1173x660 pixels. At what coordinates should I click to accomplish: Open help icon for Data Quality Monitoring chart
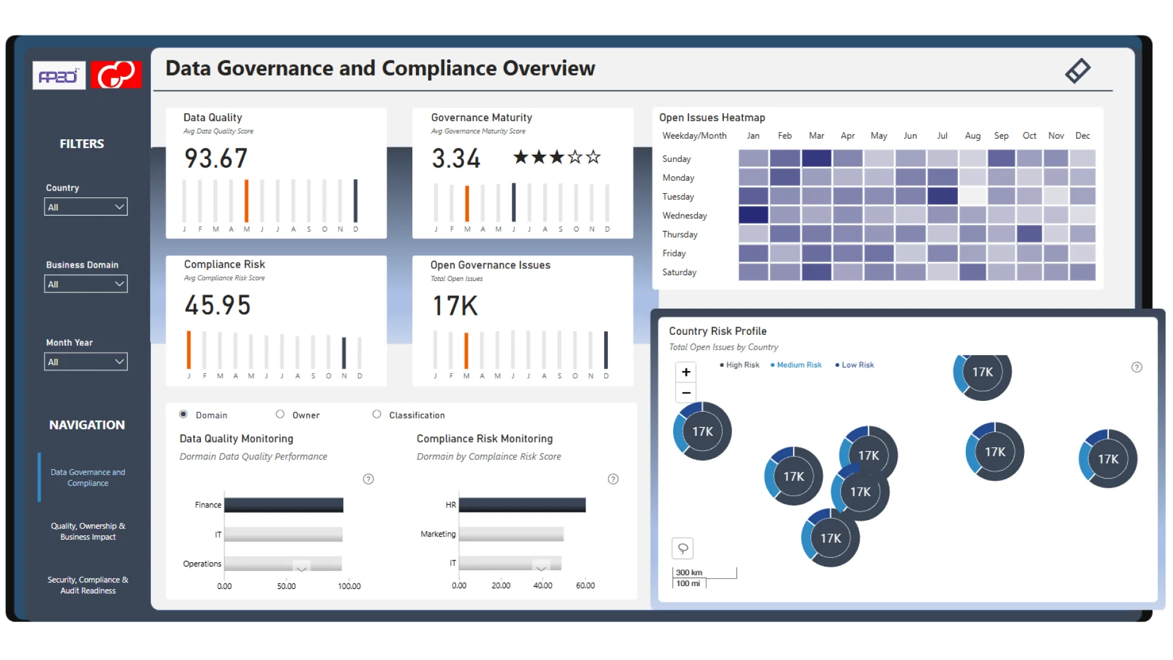[x=368, y=479]
